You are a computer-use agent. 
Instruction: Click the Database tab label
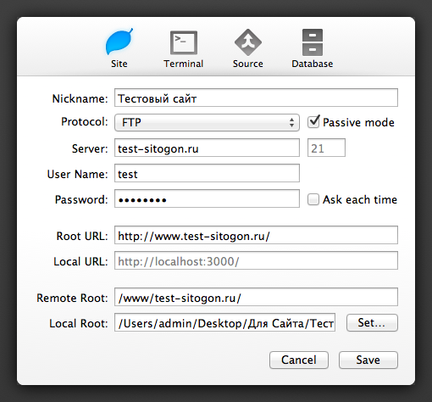coord(313,64)
